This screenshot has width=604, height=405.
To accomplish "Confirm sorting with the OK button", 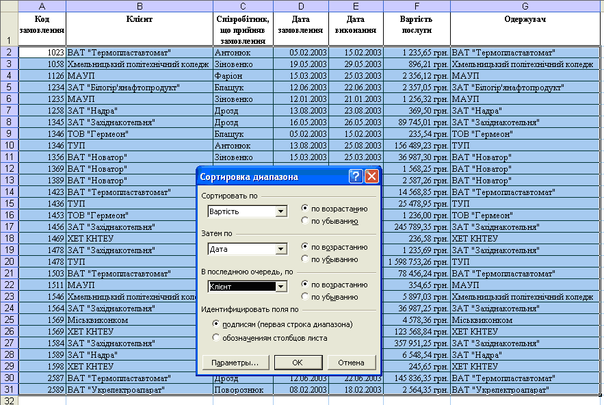I will pos(298,363).
